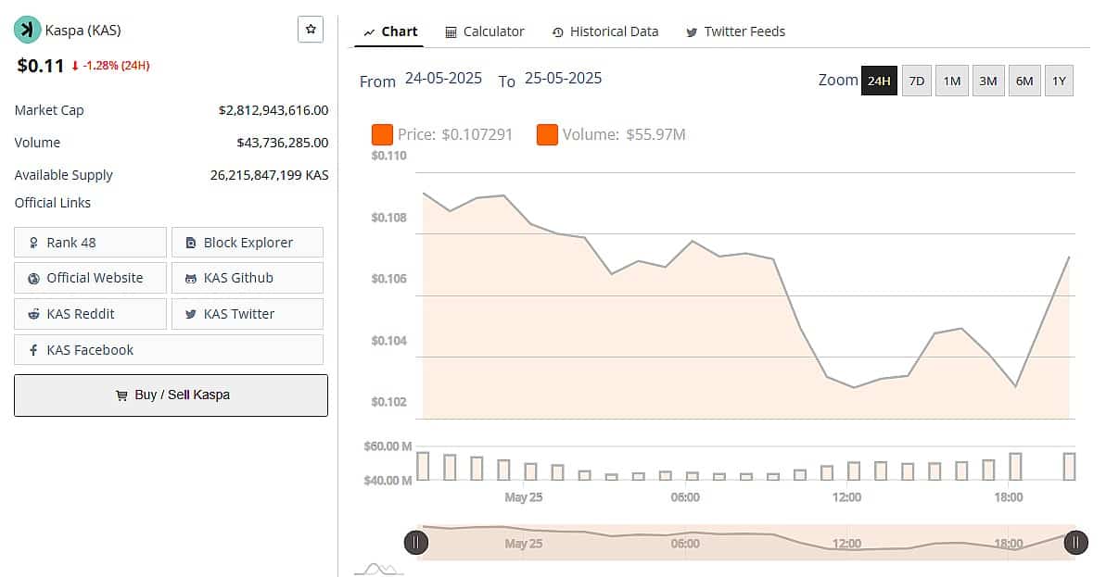Click the Twitter icon by Twitter Feeds
Image resolution: width=1119 pixels, height=577 pixels.
692,32
